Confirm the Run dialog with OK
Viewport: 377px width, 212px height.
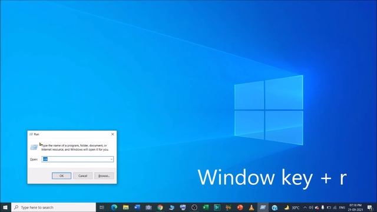61,175
